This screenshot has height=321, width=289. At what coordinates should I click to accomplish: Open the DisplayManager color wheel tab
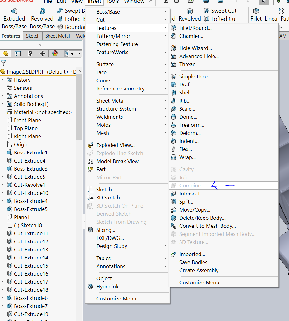coord(55,54)
